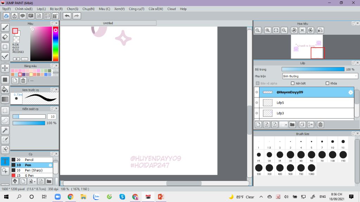The height and width of the screenshot is (202, 360).
Task: Select the Select Eraser tool
Action: coord(5,149)
